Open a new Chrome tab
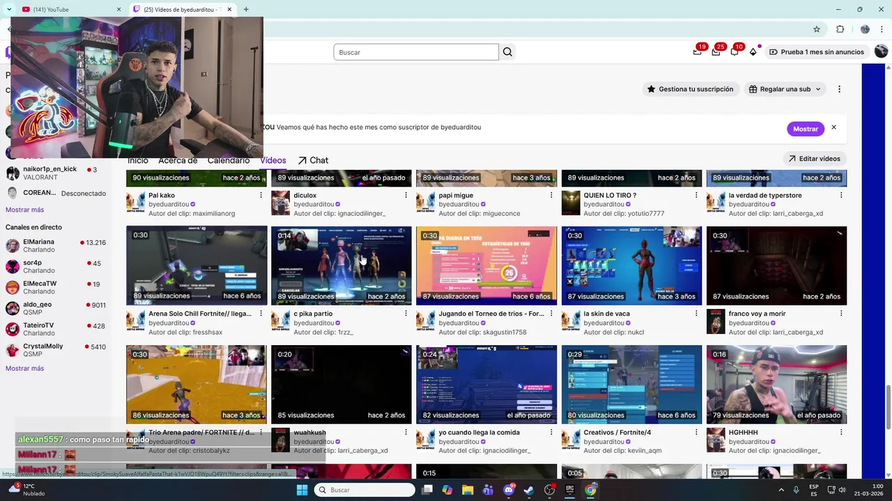The image size is (892, 501). point(246,10)
